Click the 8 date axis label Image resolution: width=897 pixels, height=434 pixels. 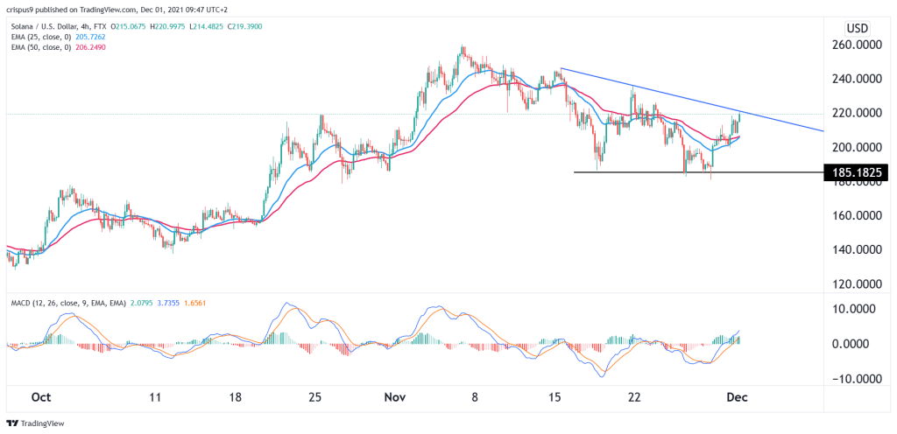click(477, 397)
